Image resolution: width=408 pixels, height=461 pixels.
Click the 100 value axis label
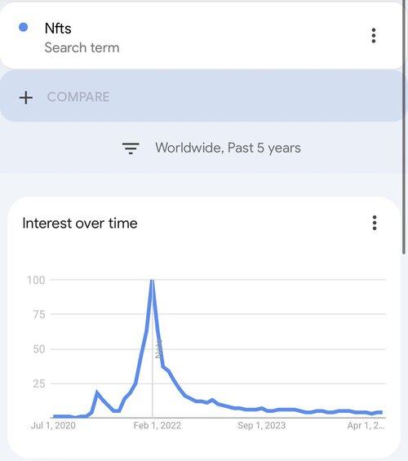pyautogui.click(x=36, y=280)
